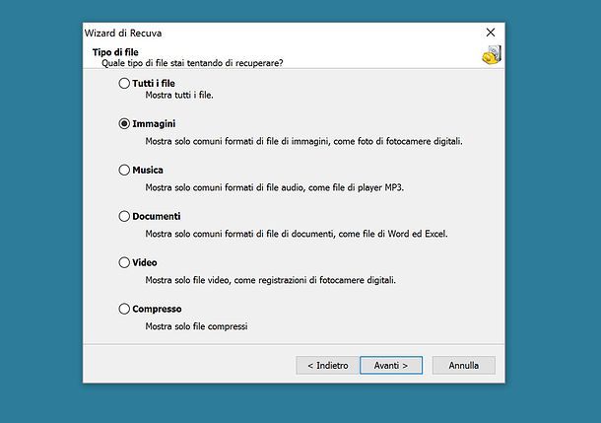Click the Recuva hard-hat drive icon
This screenshot has width=601, height=423.
492,55
